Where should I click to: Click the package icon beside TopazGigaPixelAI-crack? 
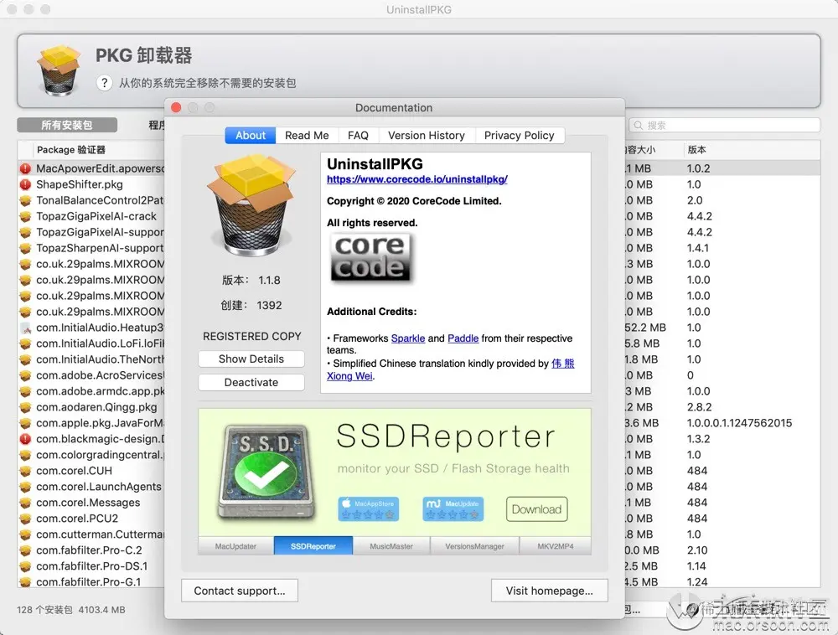coord(25,216)
